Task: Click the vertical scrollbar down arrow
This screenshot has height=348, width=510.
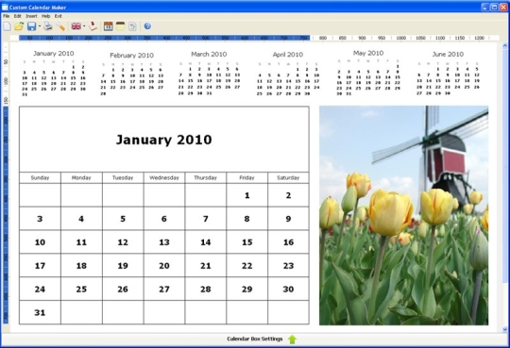Action: [505, 329]
